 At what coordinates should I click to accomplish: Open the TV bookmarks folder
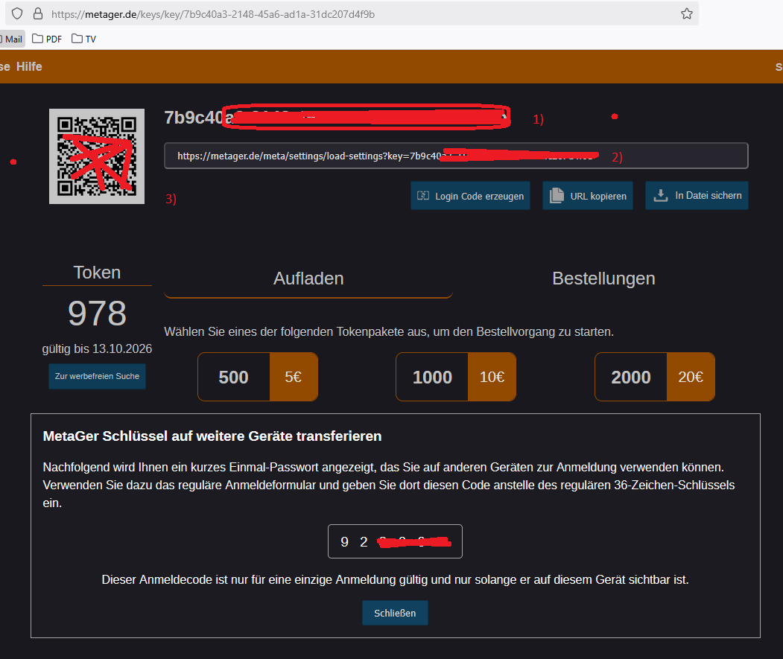coord(83,39)
